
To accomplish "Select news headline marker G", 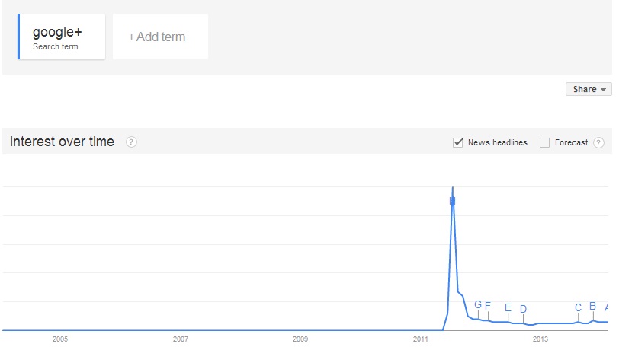I will (478, 304).
